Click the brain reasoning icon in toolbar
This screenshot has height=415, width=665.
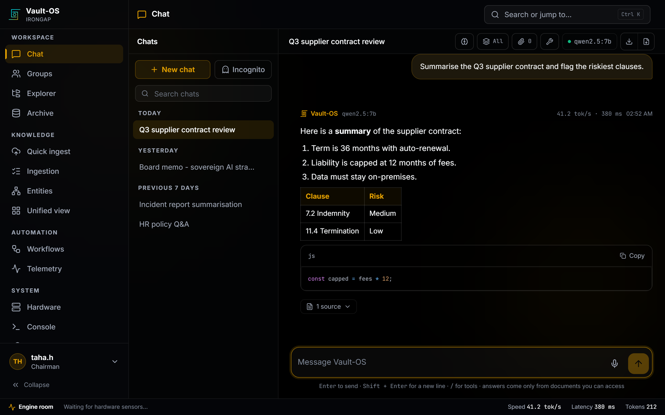[464, 41]
